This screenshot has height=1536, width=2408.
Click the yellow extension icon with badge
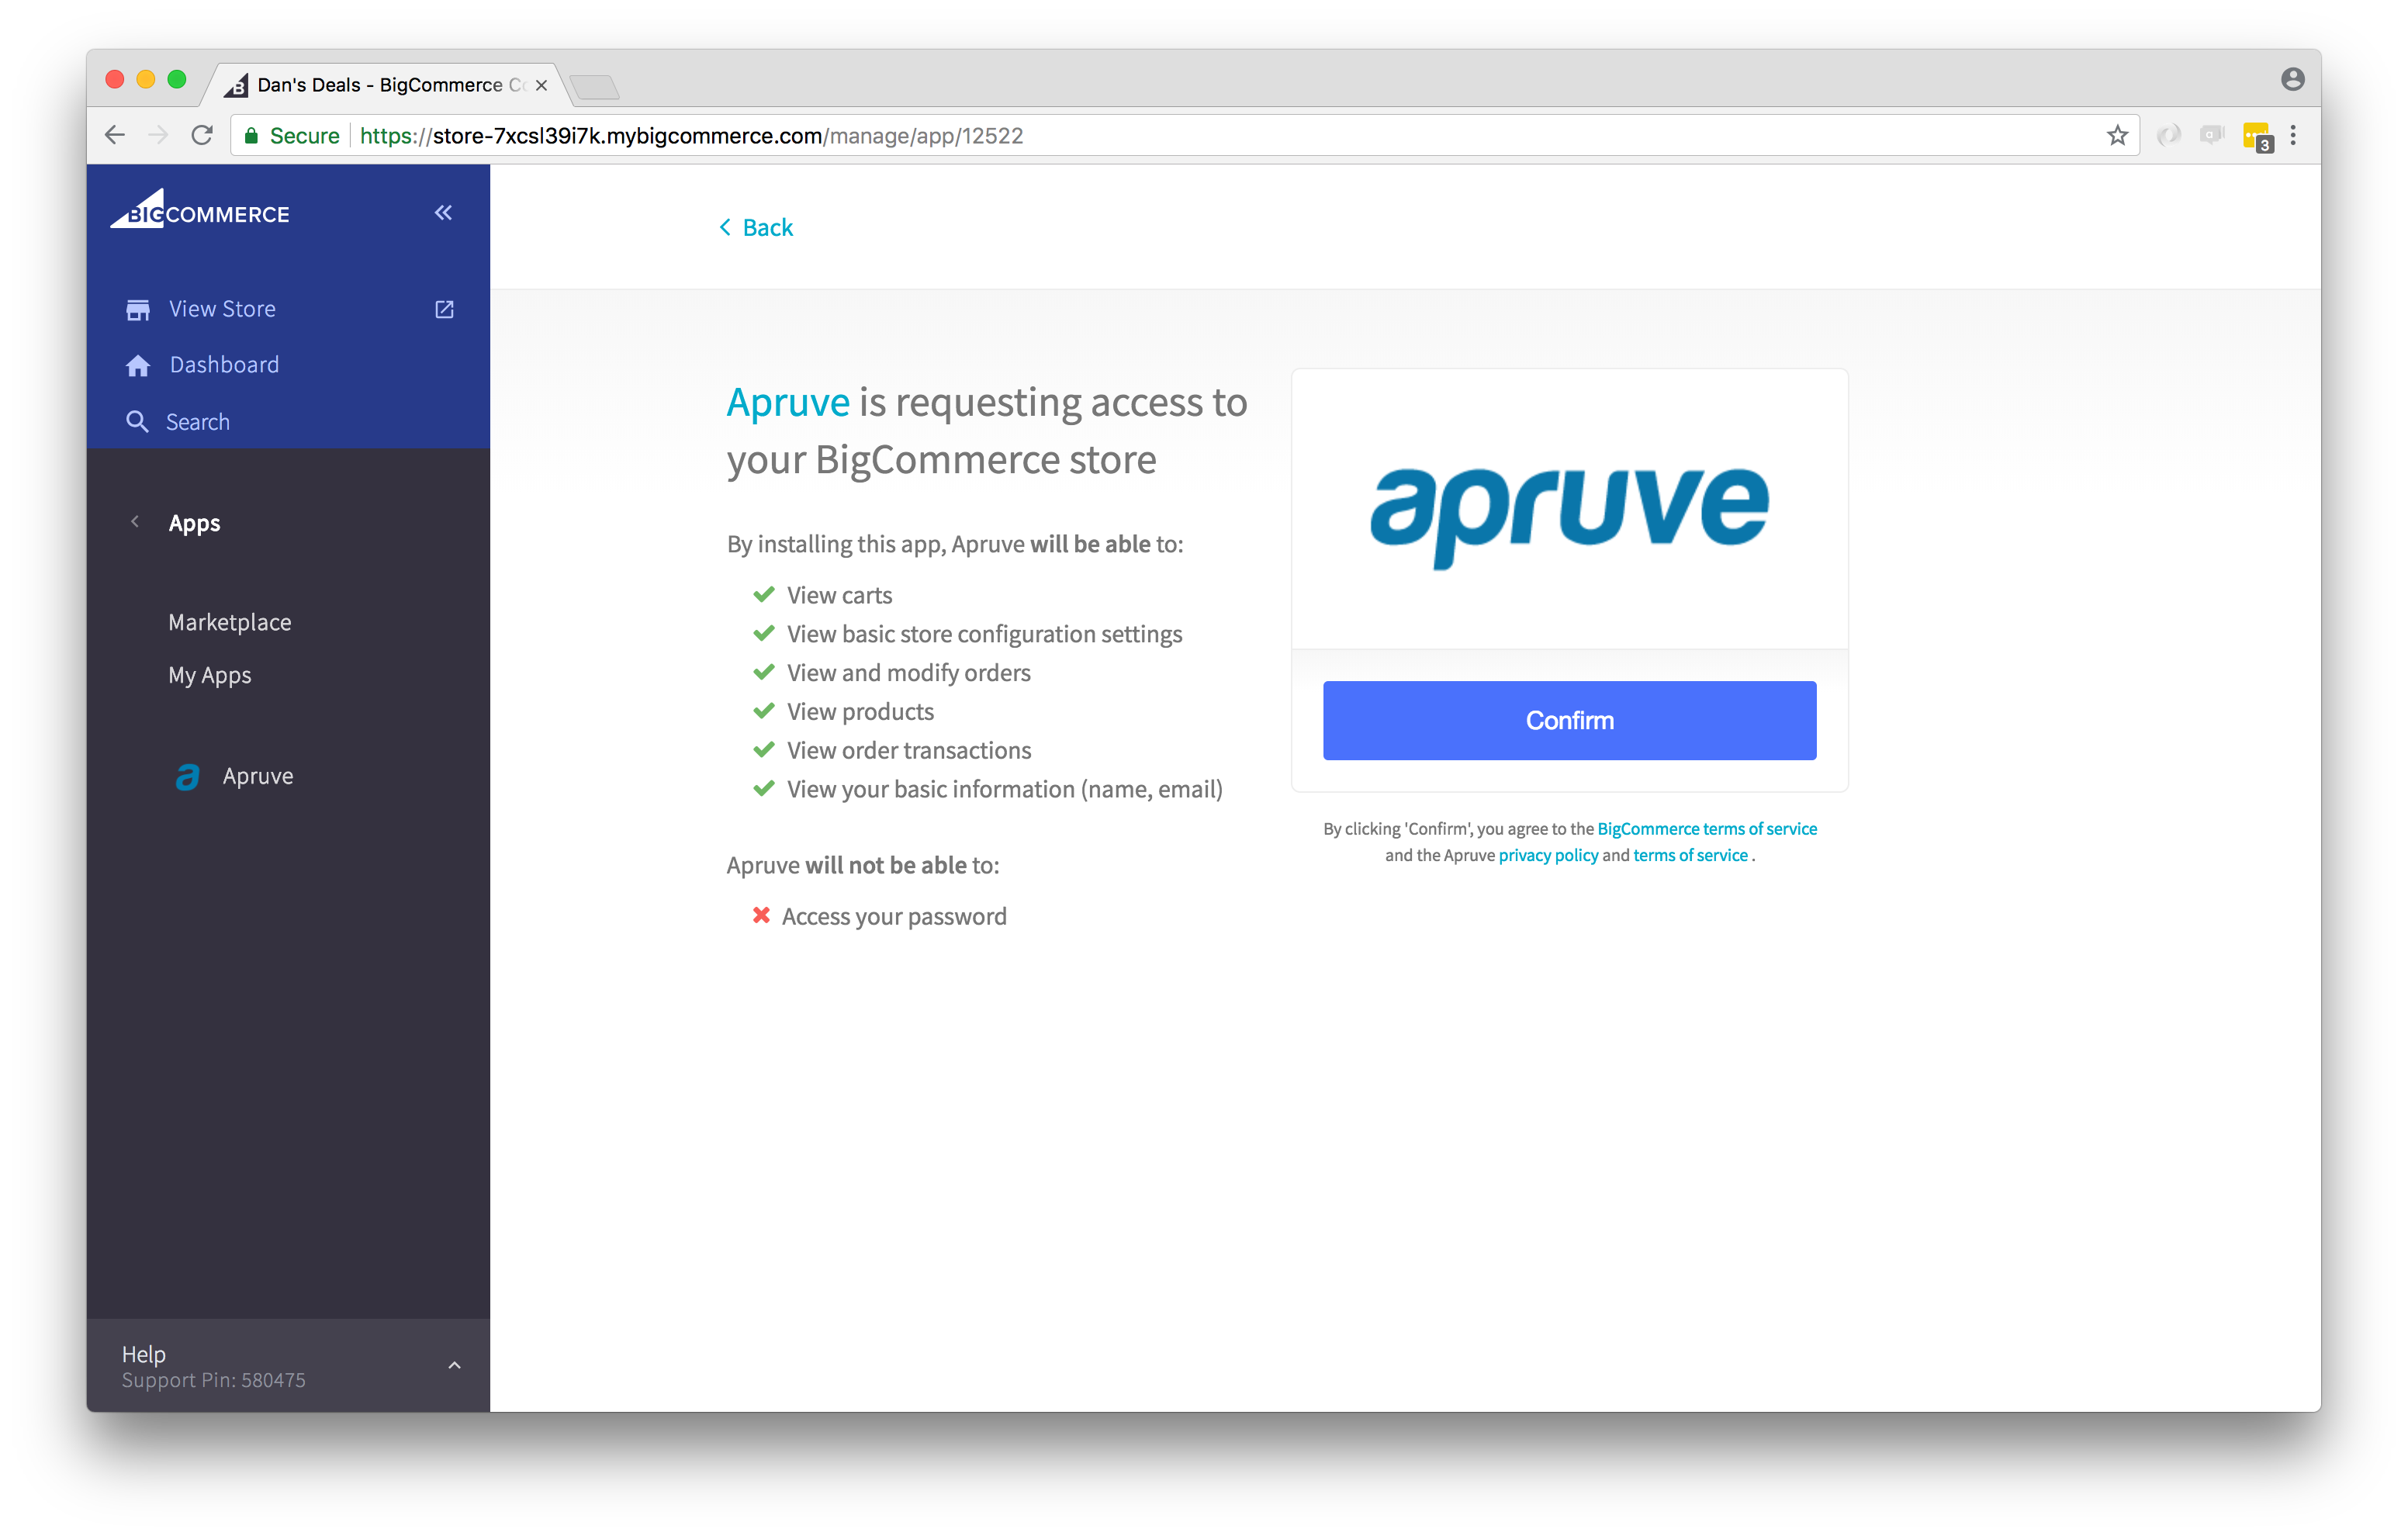click(2256, 136)
